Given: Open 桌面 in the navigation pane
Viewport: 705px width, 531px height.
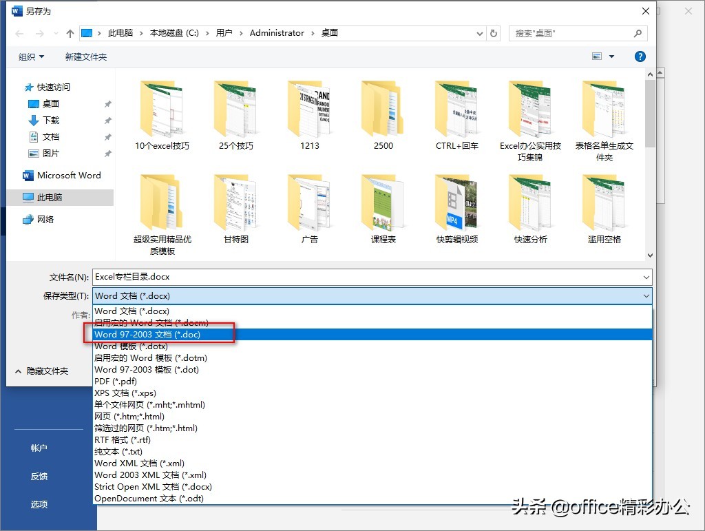Looking at the screenshot, I should (50, 104).
